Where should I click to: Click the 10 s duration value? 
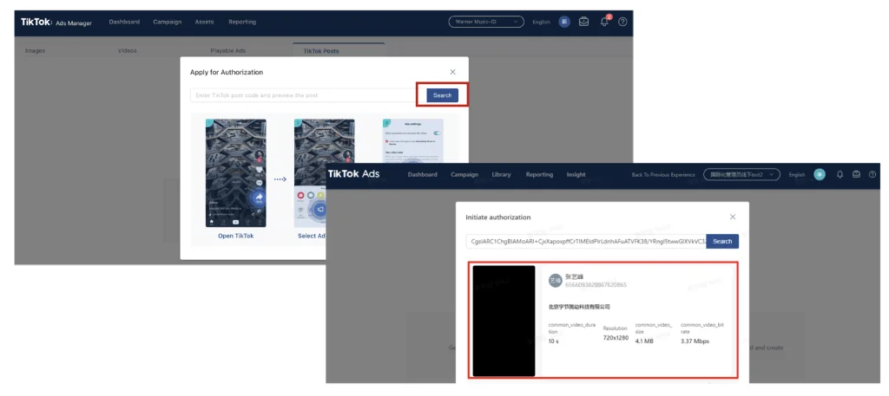click(x=554, y=341)
